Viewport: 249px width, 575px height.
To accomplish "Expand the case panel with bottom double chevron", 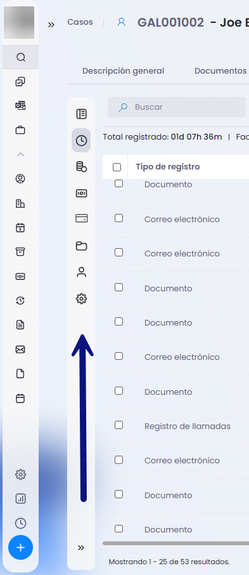I will [81, 548].
